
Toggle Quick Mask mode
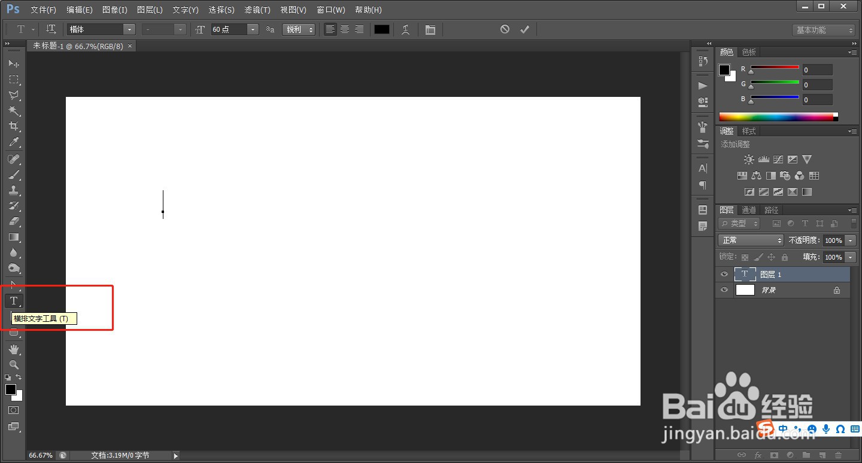(x=14, y=410)
